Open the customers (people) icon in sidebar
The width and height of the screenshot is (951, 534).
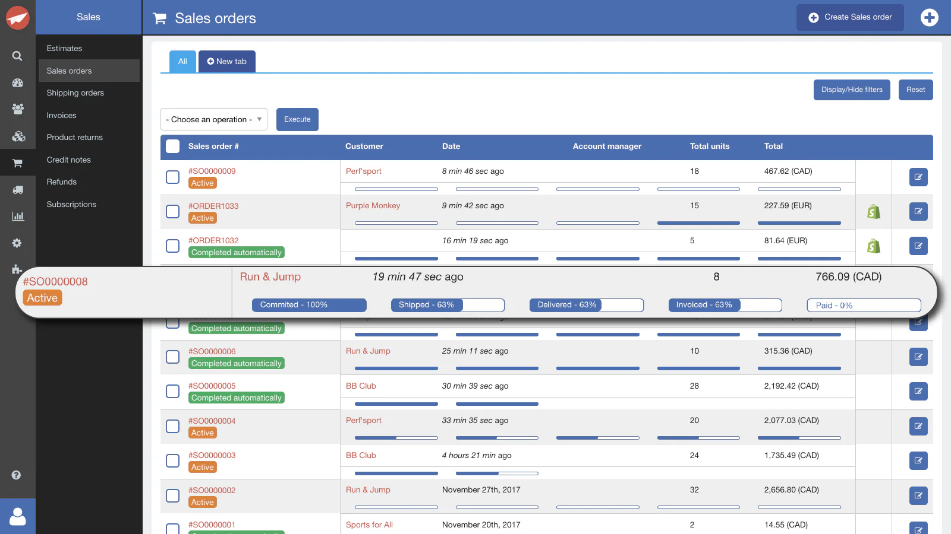(17, 109)
